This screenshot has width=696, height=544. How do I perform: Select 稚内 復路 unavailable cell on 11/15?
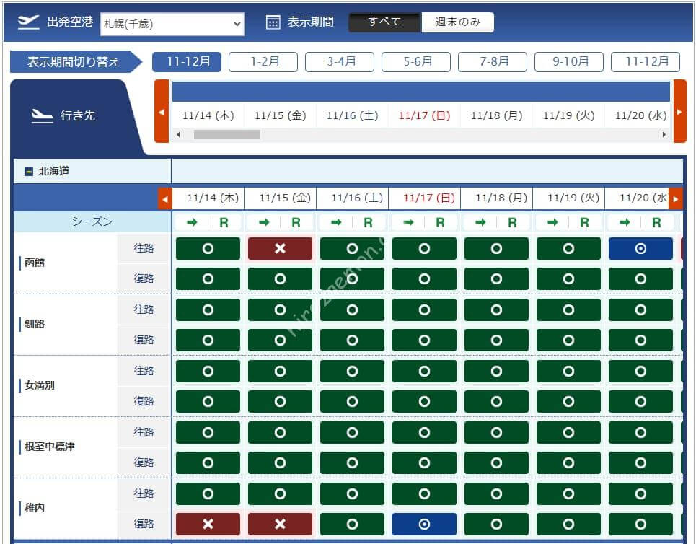(280, 525)
